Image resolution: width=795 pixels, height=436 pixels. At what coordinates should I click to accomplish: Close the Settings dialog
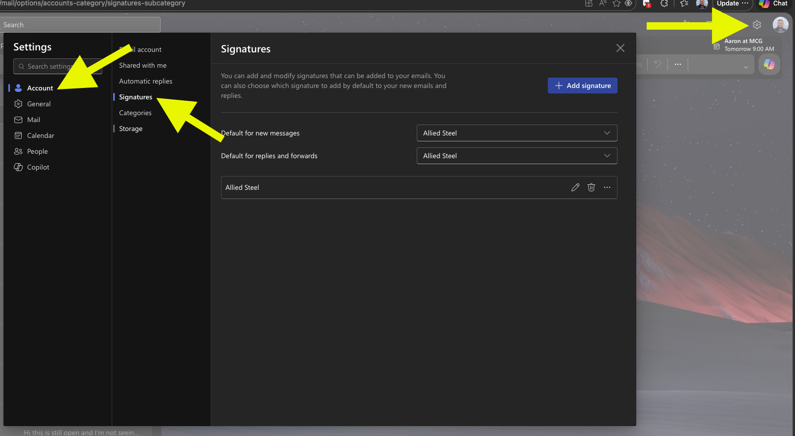click(620, 48)
